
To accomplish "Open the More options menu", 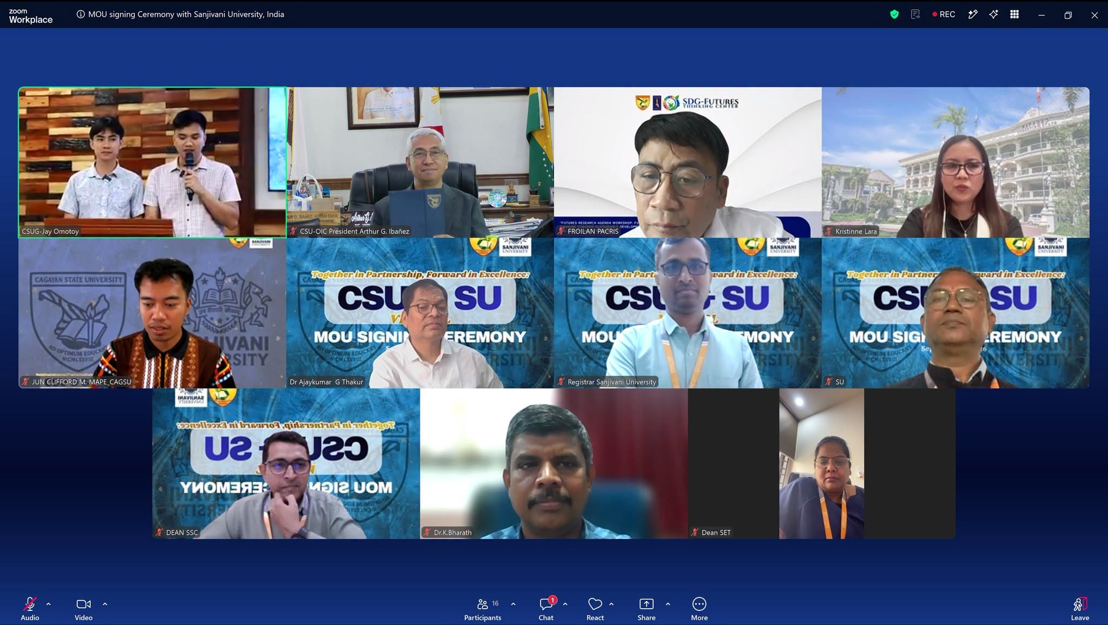I will (699, 609).
